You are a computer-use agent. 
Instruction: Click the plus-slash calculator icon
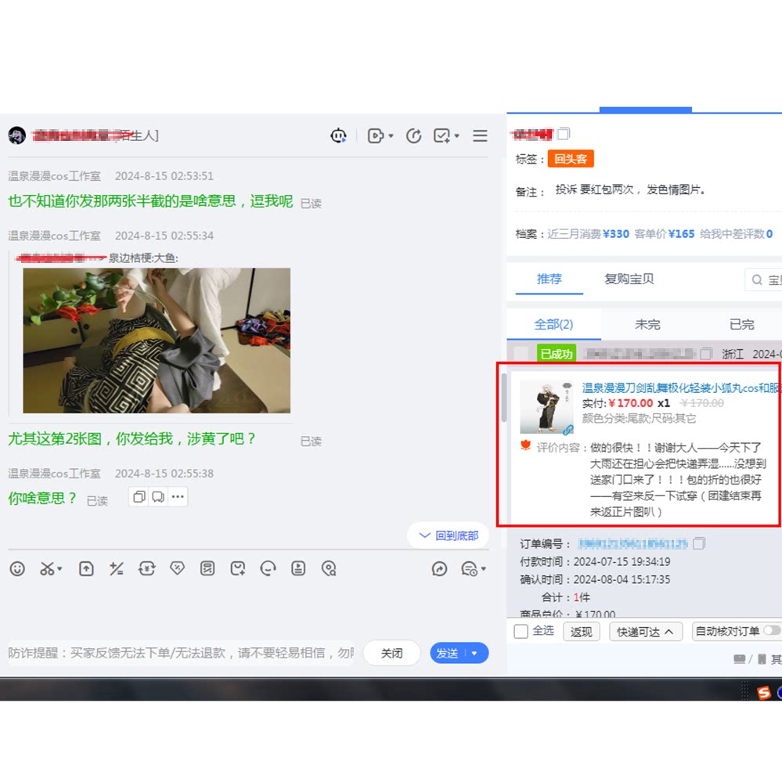[x=117, y=568]
